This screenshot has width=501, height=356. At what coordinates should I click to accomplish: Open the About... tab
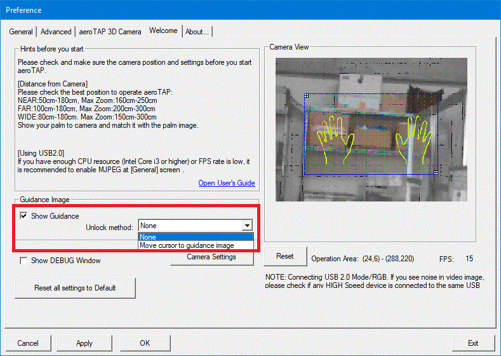click(x=197, y=32)
